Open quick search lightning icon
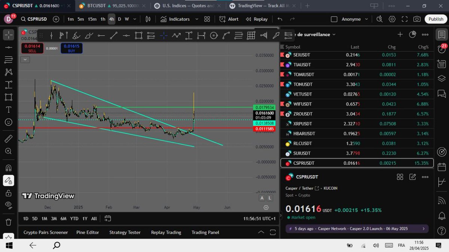The height and width of the screenshot is (252, 449). (x=379, y=19)
